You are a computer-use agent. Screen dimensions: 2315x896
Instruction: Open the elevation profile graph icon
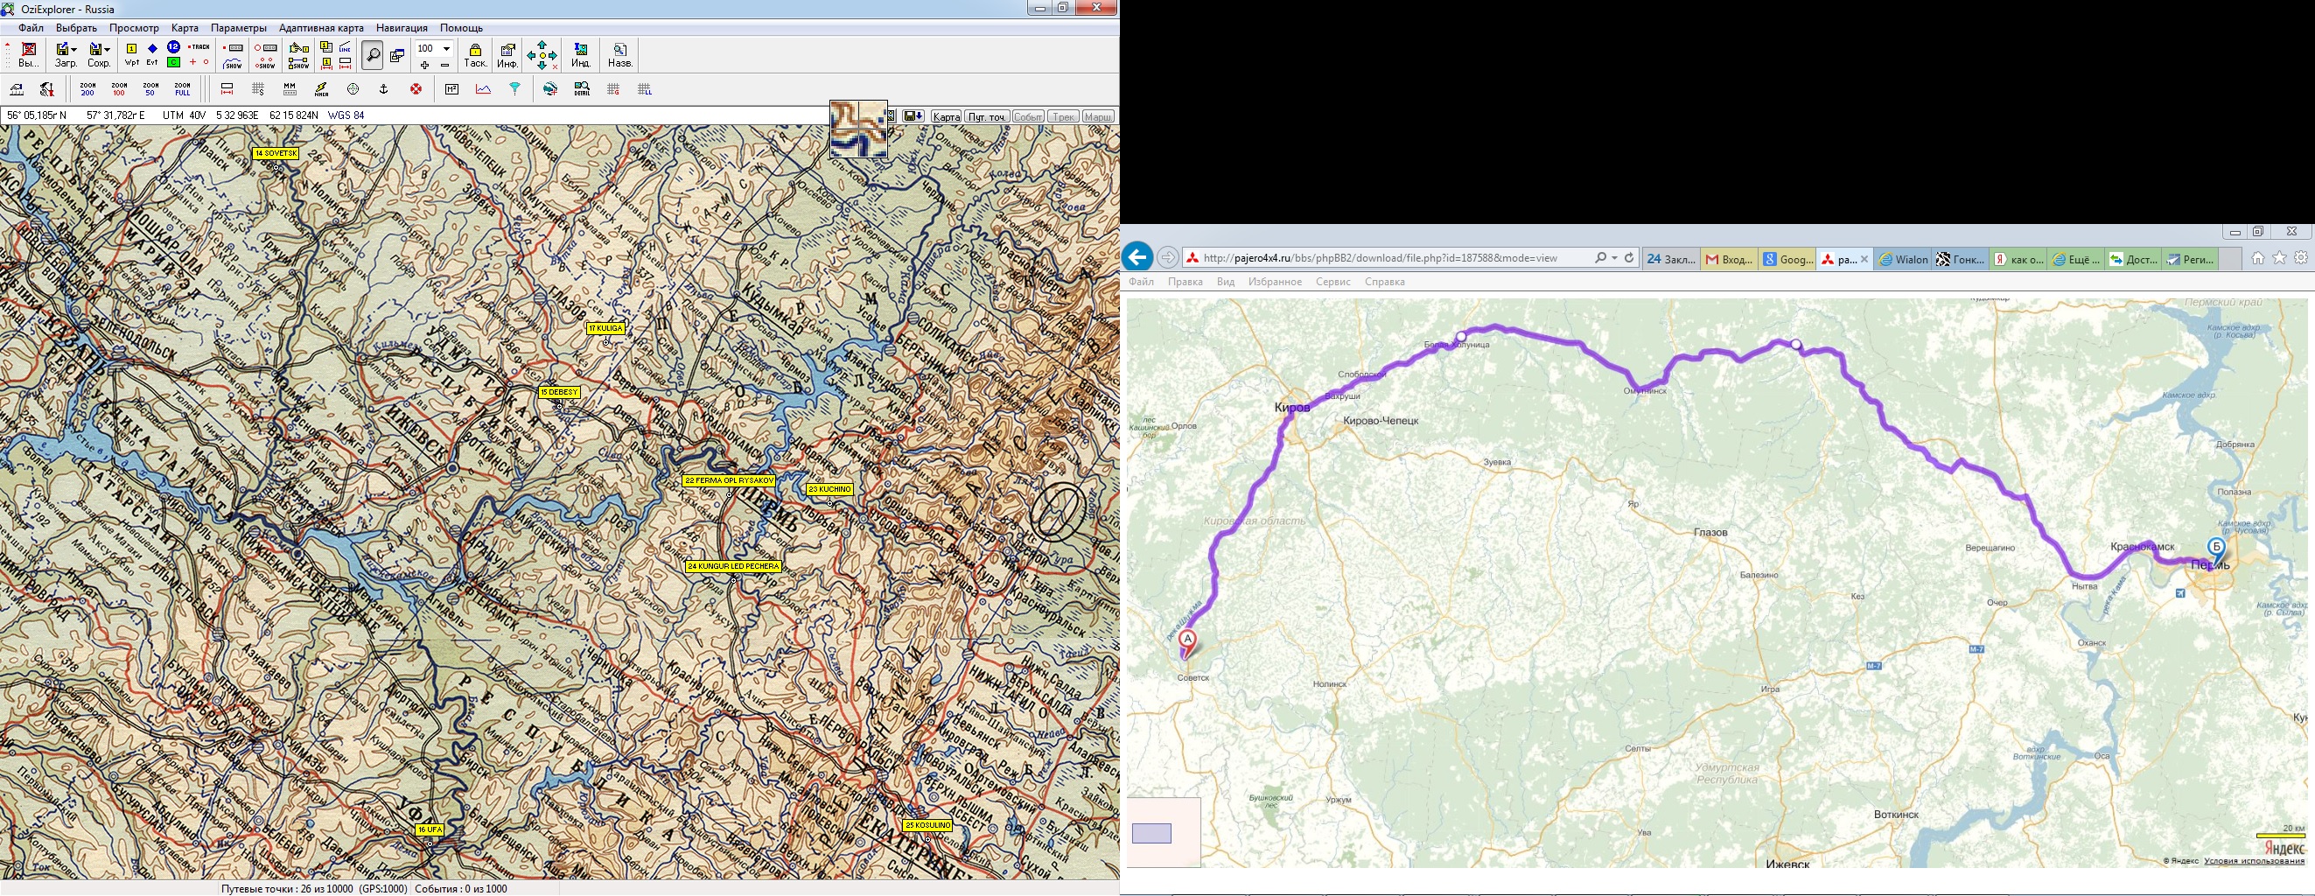(x=484, y=89)
